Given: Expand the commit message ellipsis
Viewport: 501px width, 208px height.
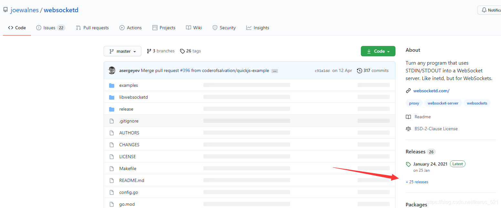Looking at the screenshot, I should [275, 71].
